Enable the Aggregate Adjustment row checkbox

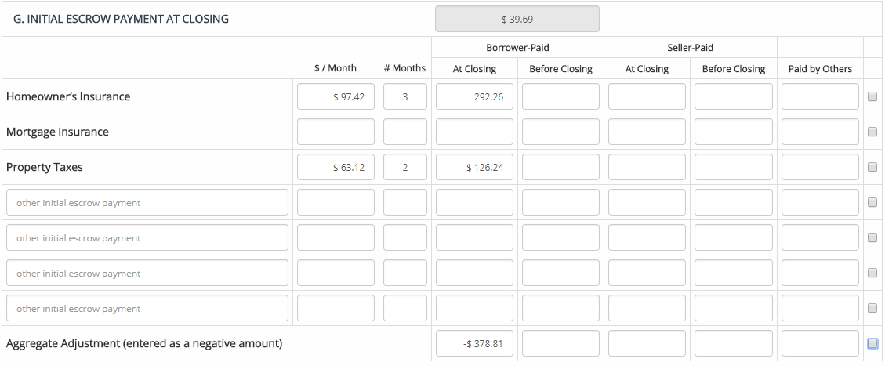click(x=872, y=343)
